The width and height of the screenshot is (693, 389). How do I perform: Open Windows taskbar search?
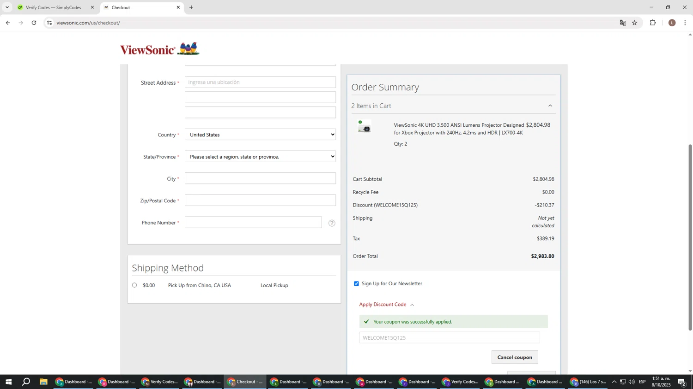tap(26, 382)
